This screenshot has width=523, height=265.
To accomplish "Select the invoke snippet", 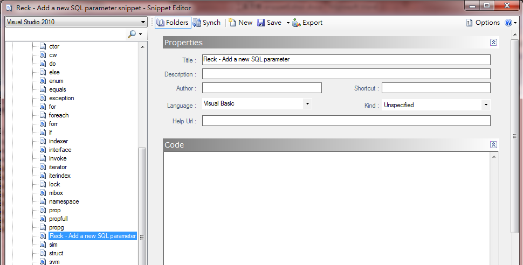I will coord(58,159).
